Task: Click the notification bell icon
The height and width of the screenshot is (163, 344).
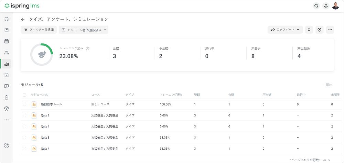Action: coord(326,6)
